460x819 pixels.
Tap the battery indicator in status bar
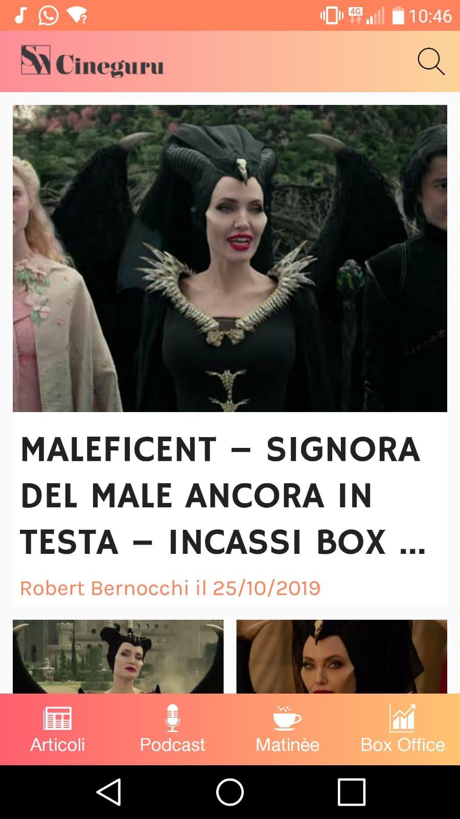398,16
